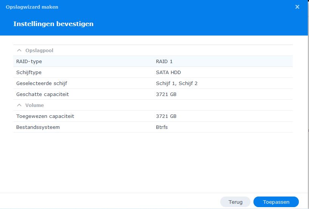
Task: Click the Instellingen bevestigen heading
Action: click(x=53, y=24)
